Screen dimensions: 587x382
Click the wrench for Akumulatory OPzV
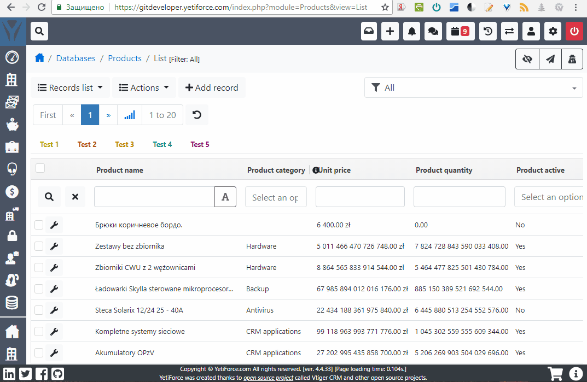[x=54, y=353]
